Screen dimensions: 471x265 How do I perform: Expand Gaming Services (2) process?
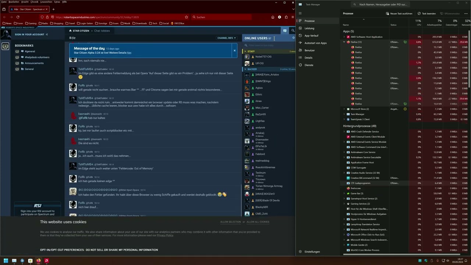(344, 204)
